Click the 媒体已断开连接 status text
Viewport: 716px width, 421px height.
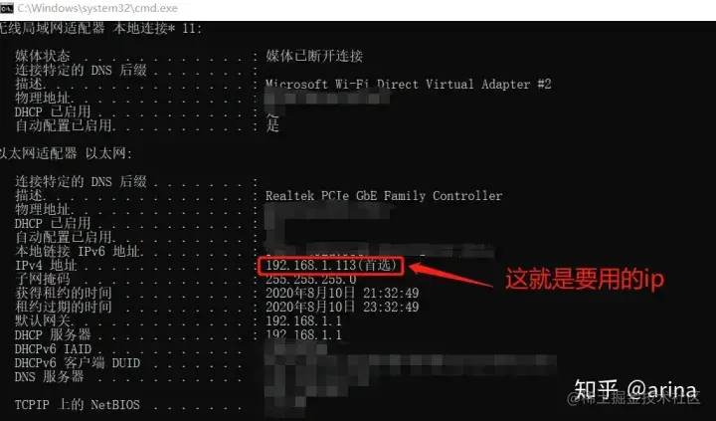point(314,56)
